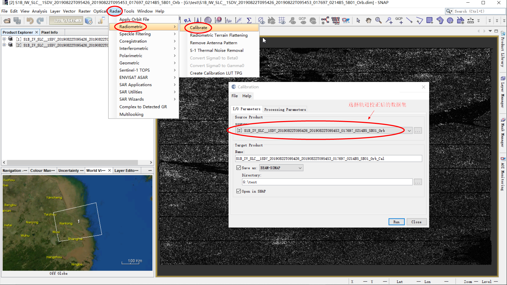Select the Range Finder ruler tool

471,20
